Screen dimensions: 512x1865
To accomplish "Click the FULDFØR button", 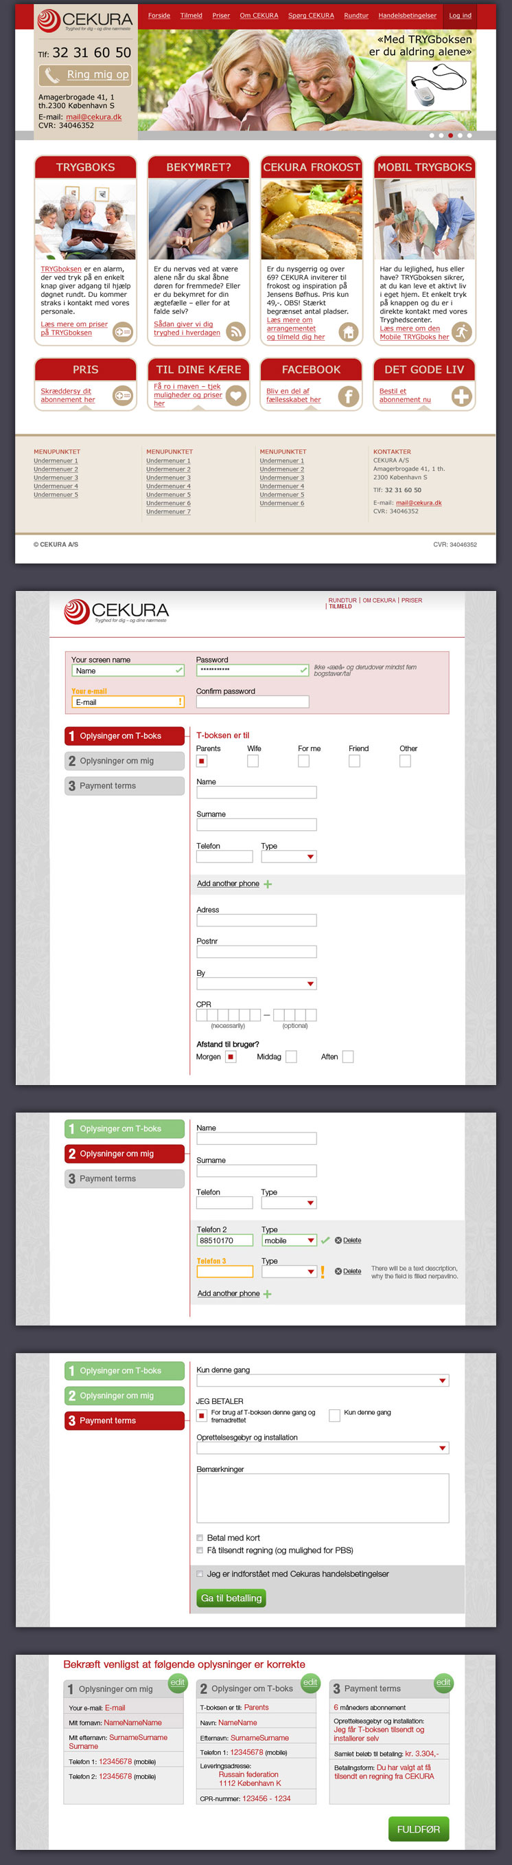I will pos(419,1829).
